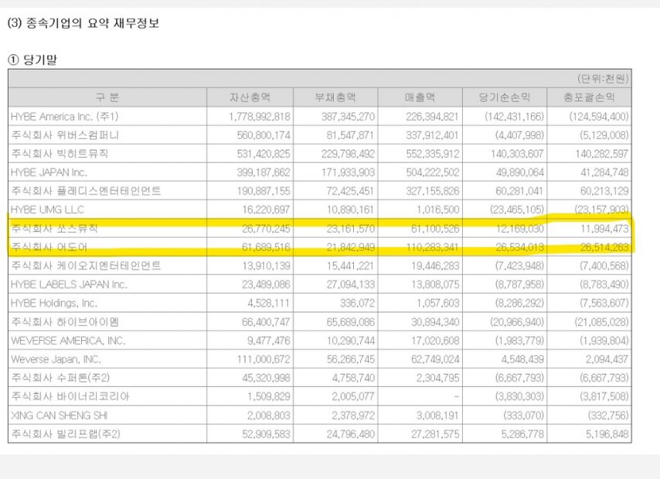Select WEVERSE AMERICA sales 17,020,608
This screenshot has width=660, height=479.
435,341
